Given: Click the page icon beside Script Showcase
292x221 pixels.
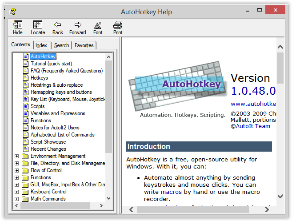Looking at the screenshot, I should (x=26, y=142).
